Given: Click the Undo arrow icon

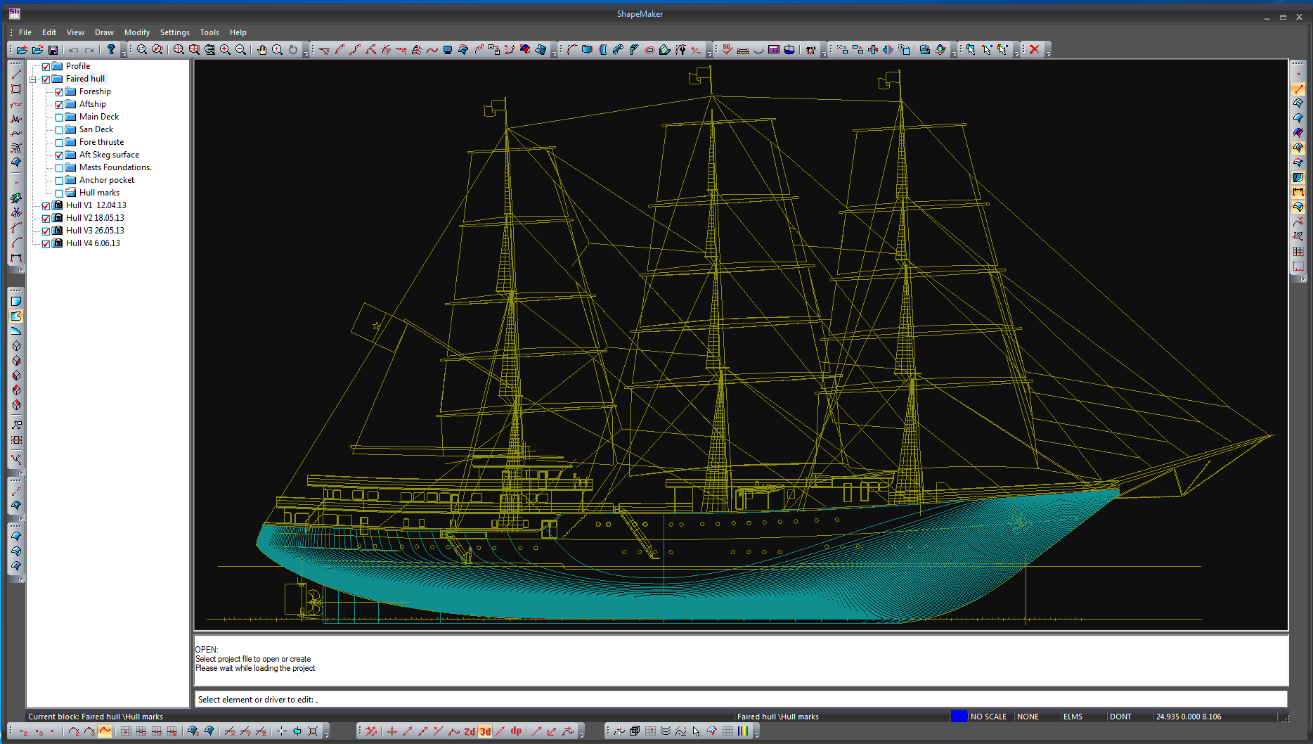Looking at the screenshot, I should point(74,50).
